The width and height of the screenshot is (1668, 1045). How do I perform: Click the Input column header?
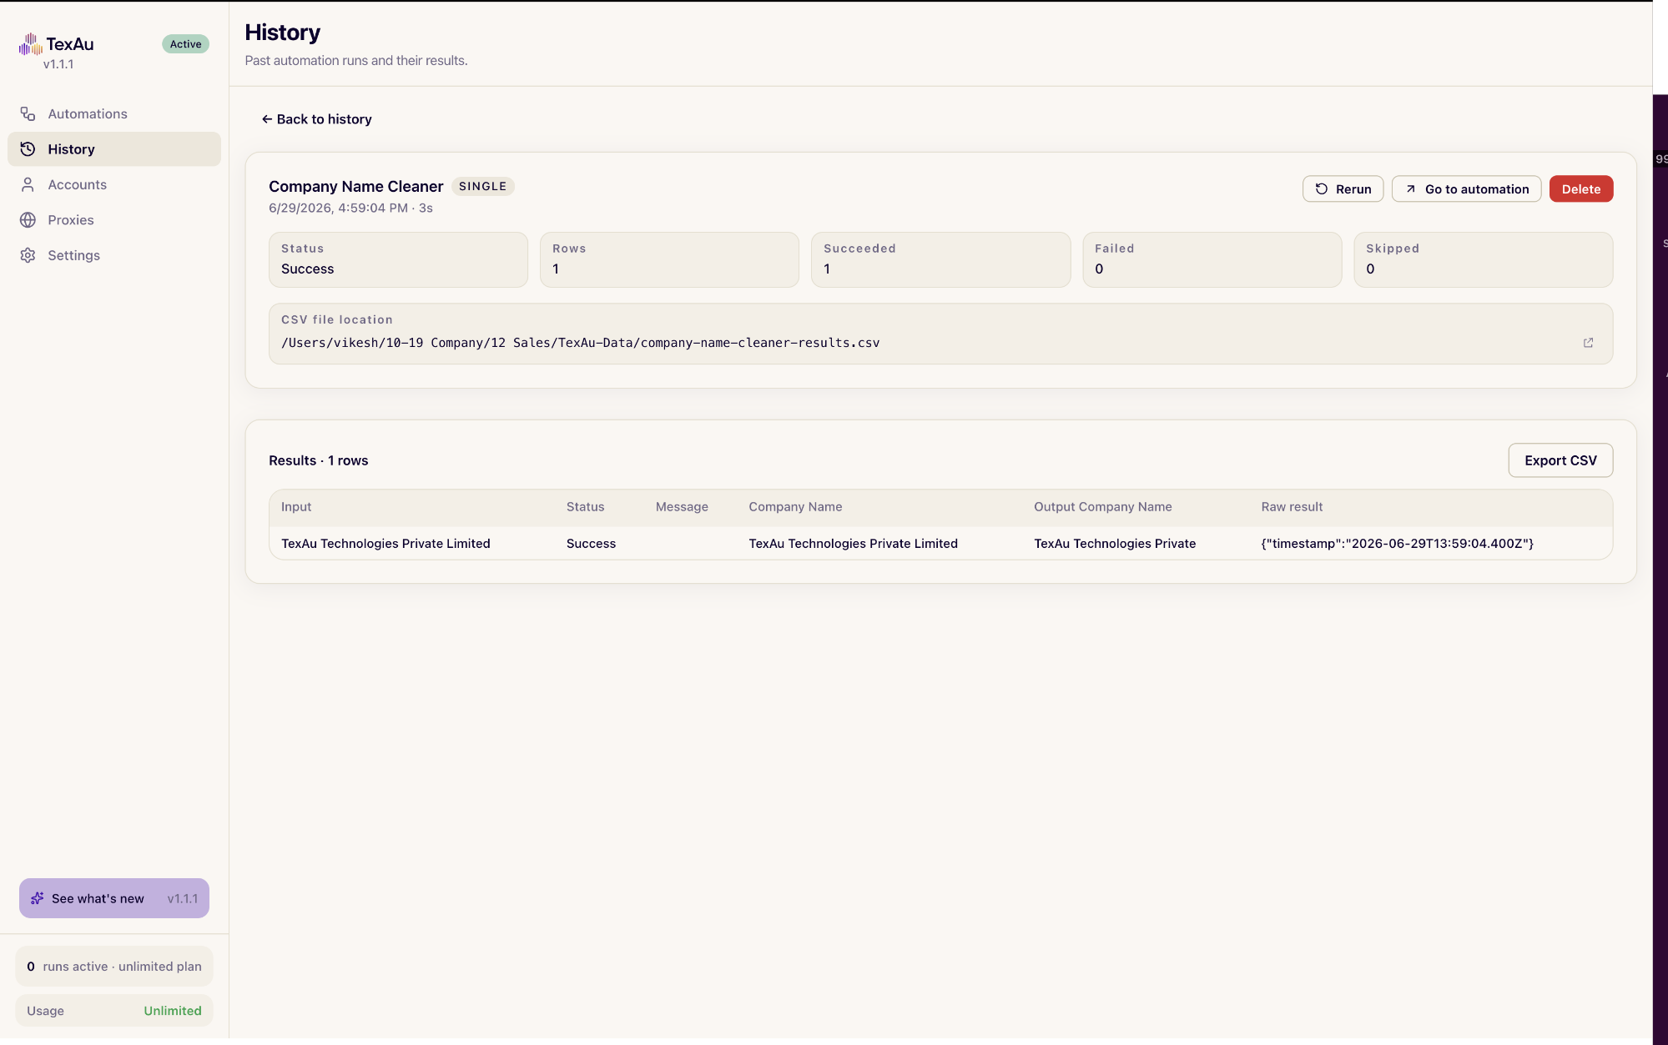coord(296,507)
